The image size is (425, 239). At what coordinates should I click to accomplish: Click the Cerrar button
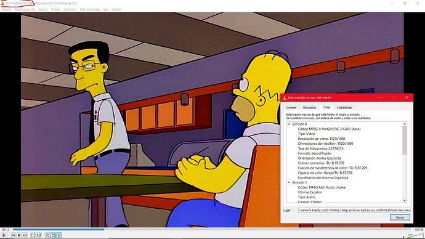pyautogui.click(x=400, y=217)
